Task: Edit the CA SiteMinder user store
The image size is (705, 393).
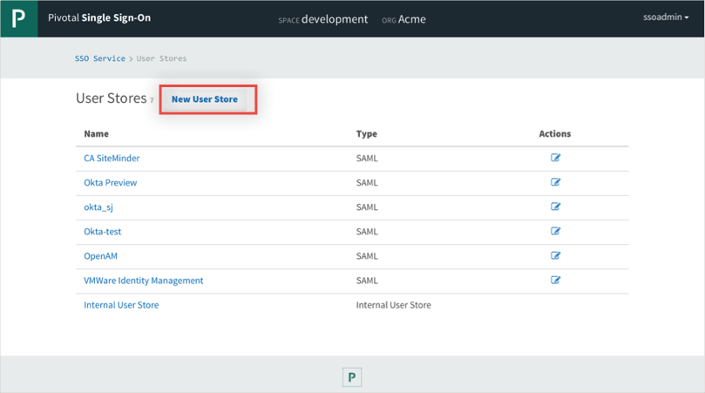Action: point(555,158)
